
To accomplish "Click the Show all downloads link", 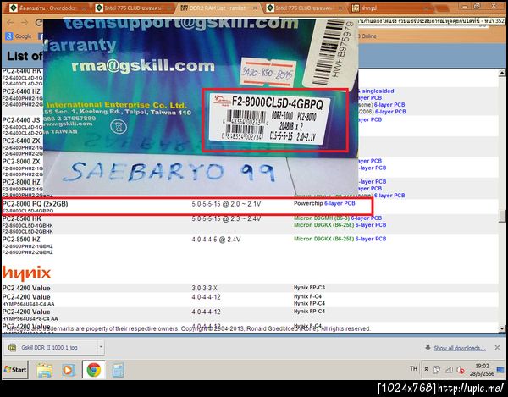I will coord(460,348).
